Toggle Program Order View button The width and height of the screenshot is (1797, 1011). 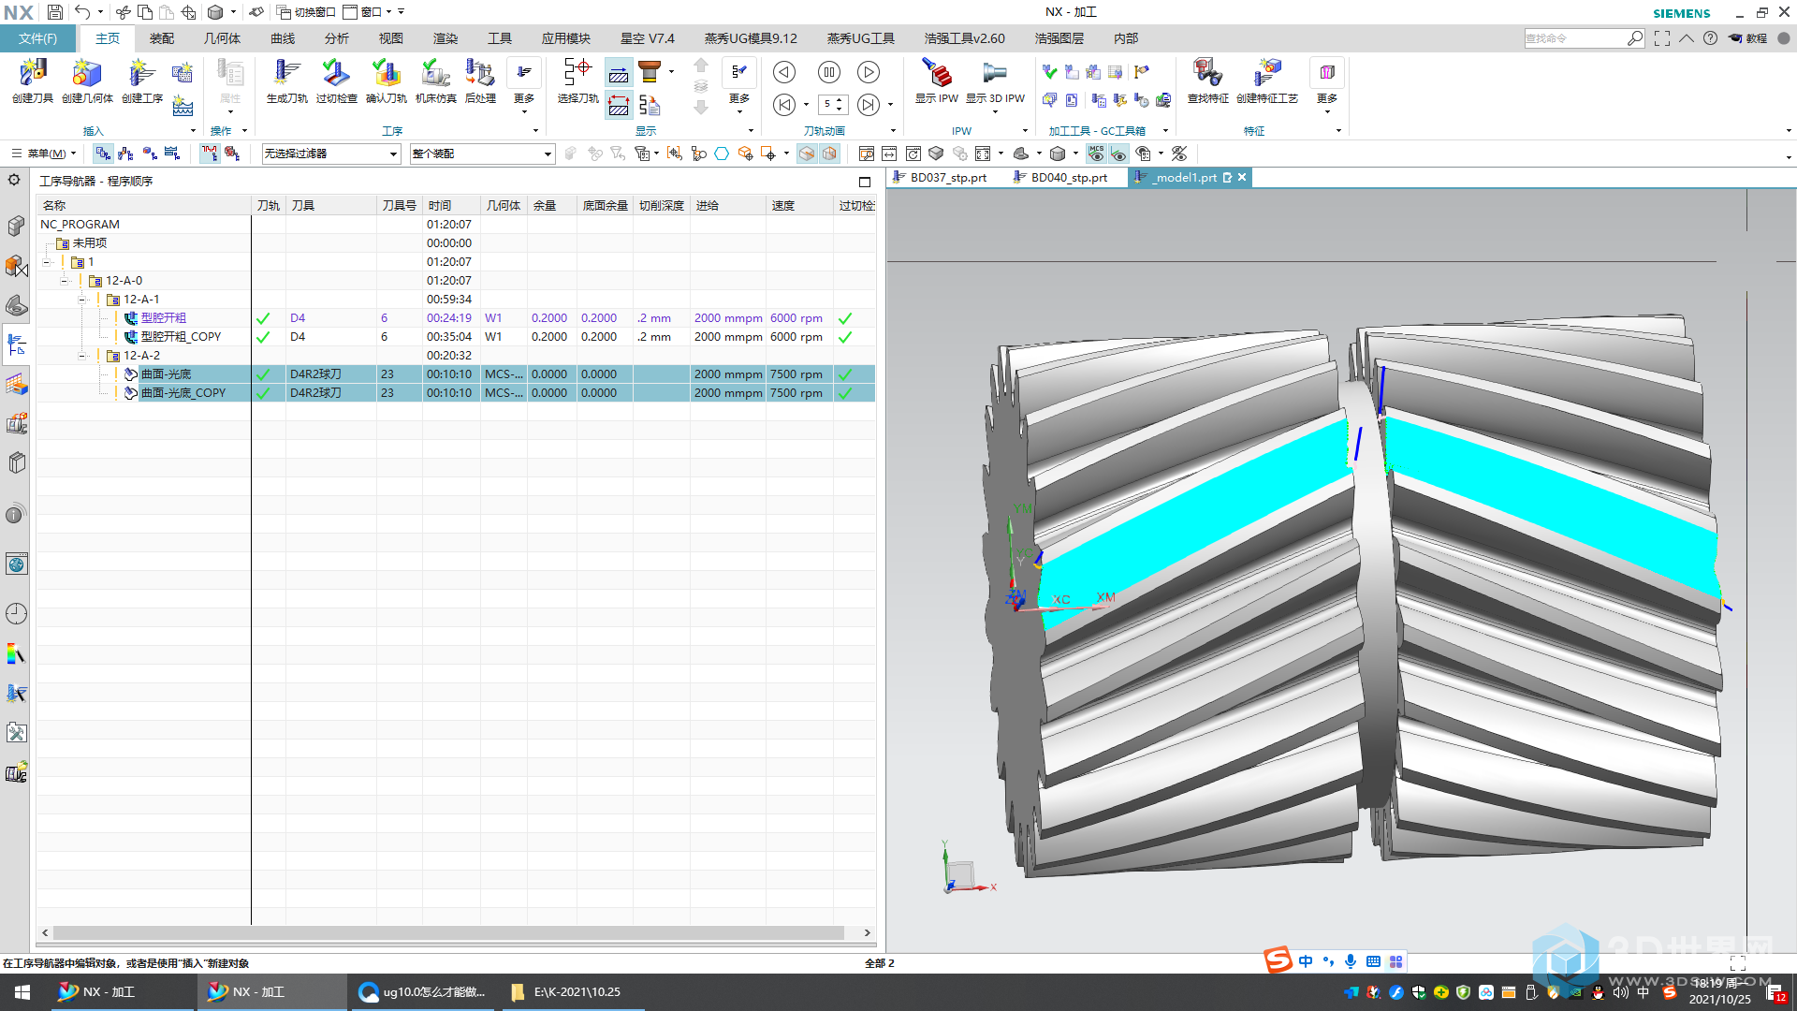[x=103, y=154]
